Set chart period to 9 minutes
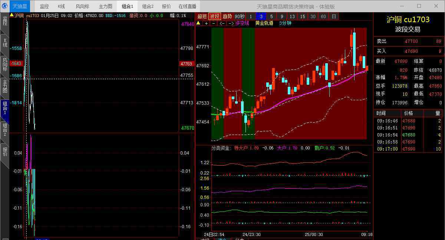The width and height of the screenshot is (445, 240). pyautogui.click(x=282, y=16)
